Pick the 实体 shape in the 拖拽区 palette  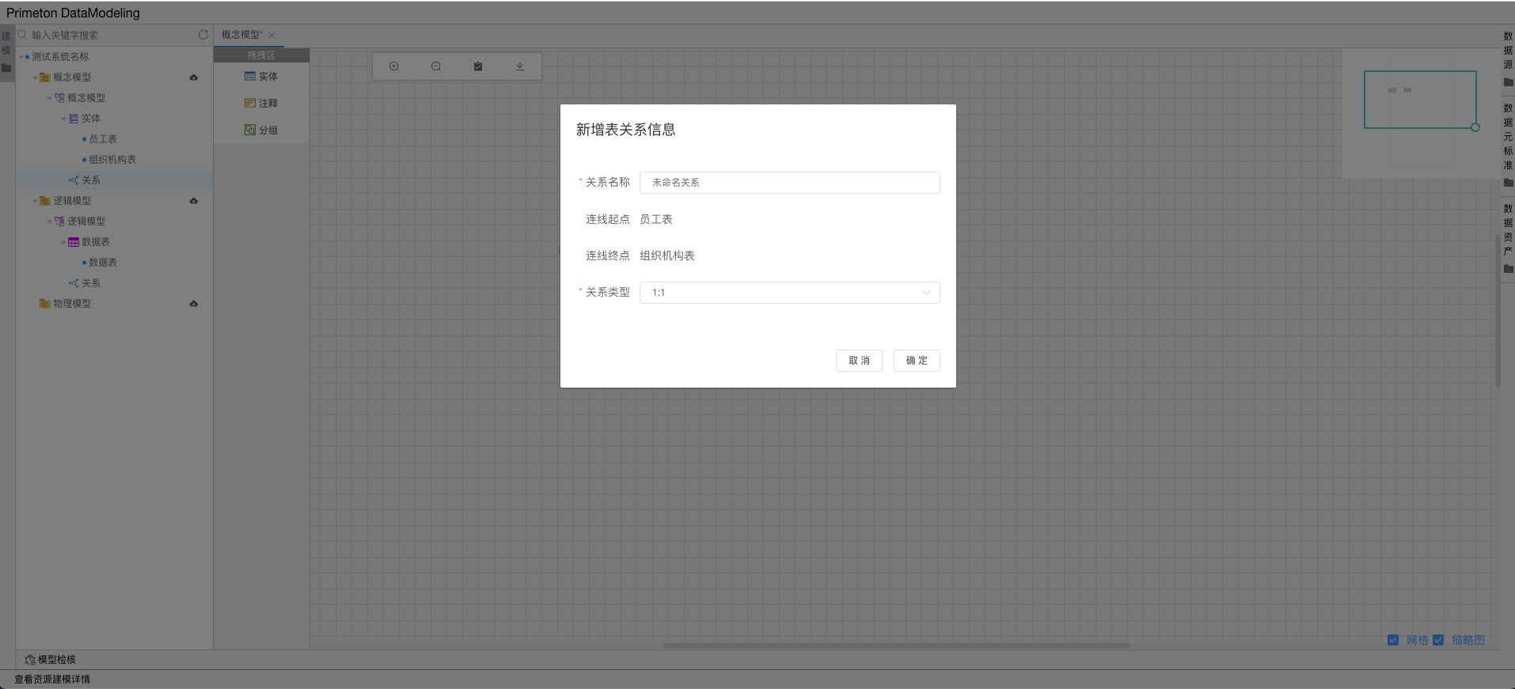tap(261, 77)
